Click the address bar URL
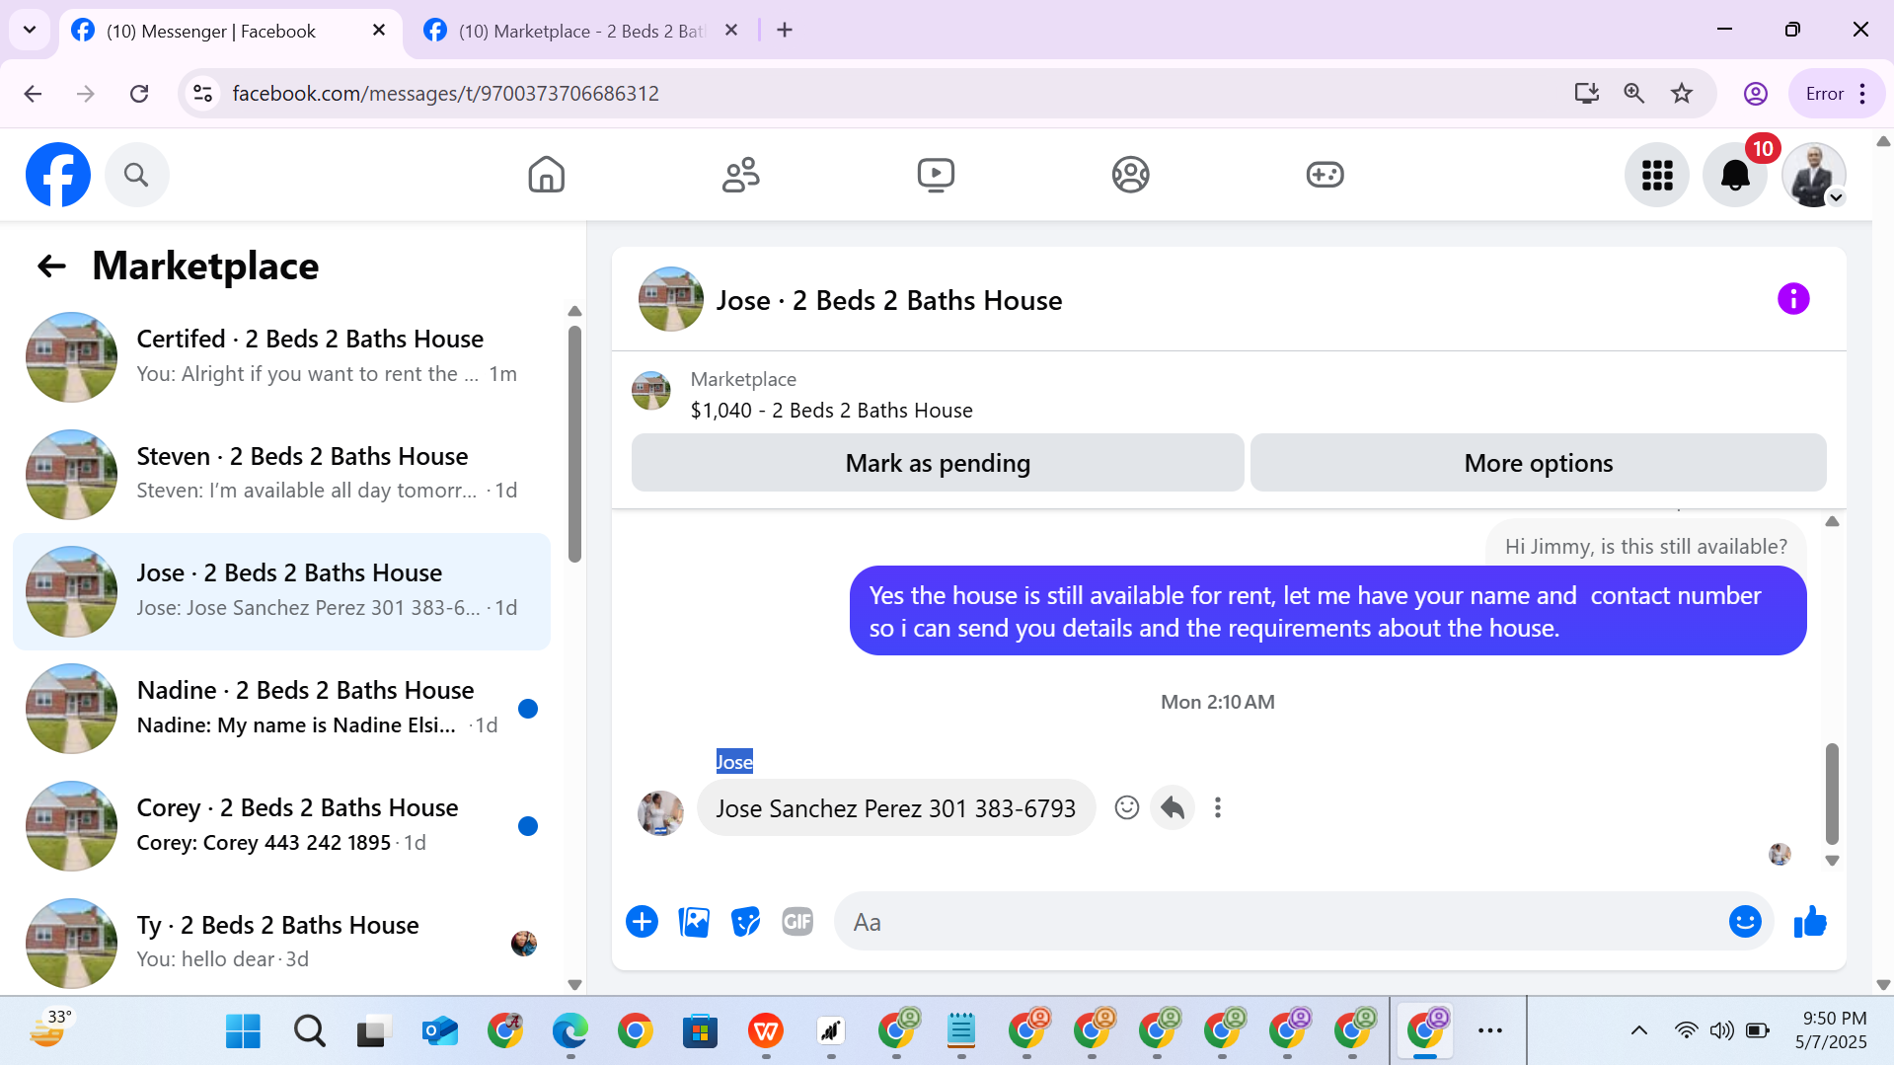 click(x=445, y=94)
